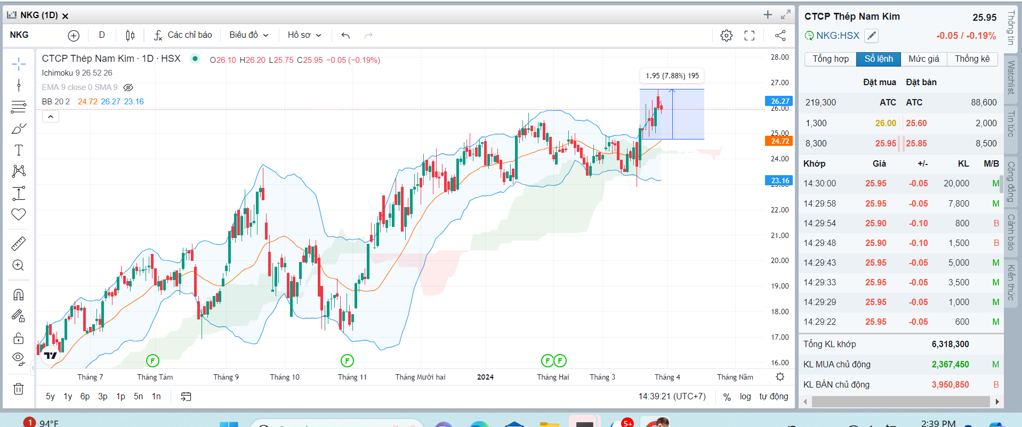Click the trash icon to remove drawings
Image resolution: width=1022 pixels, height=427 pixels.
(x=19, y=389)
